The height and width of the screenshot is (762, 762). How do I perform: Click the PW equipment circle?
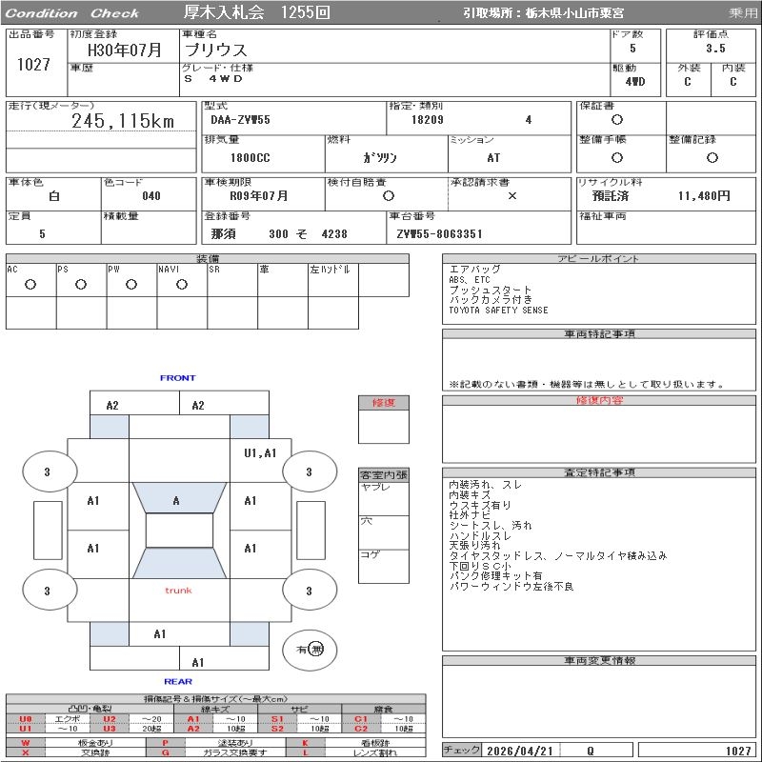[131, 285]
